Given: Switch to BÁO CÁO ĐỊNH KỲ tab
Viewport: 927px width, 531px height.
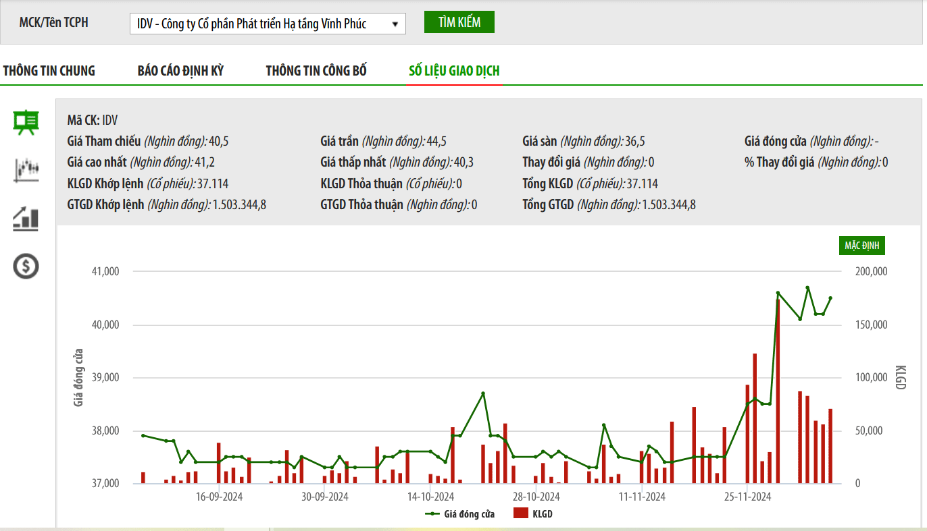Looking at the screenshot, I should pyautogui.click(x=180, y=71).
